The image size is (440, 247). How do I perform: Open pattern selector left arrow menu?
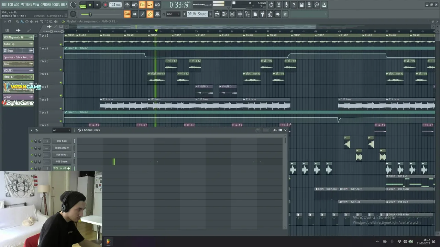(184, 14)
